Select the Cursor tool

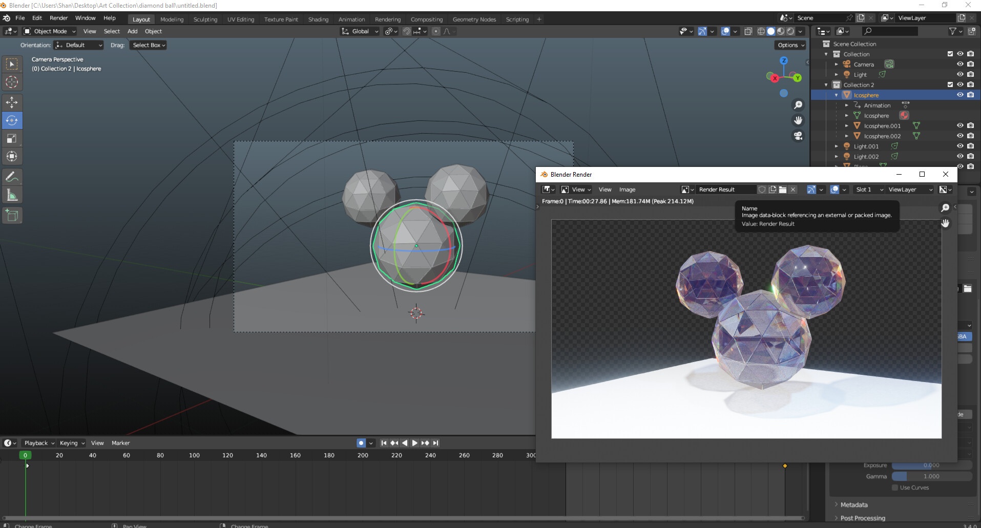pos(12,82)
